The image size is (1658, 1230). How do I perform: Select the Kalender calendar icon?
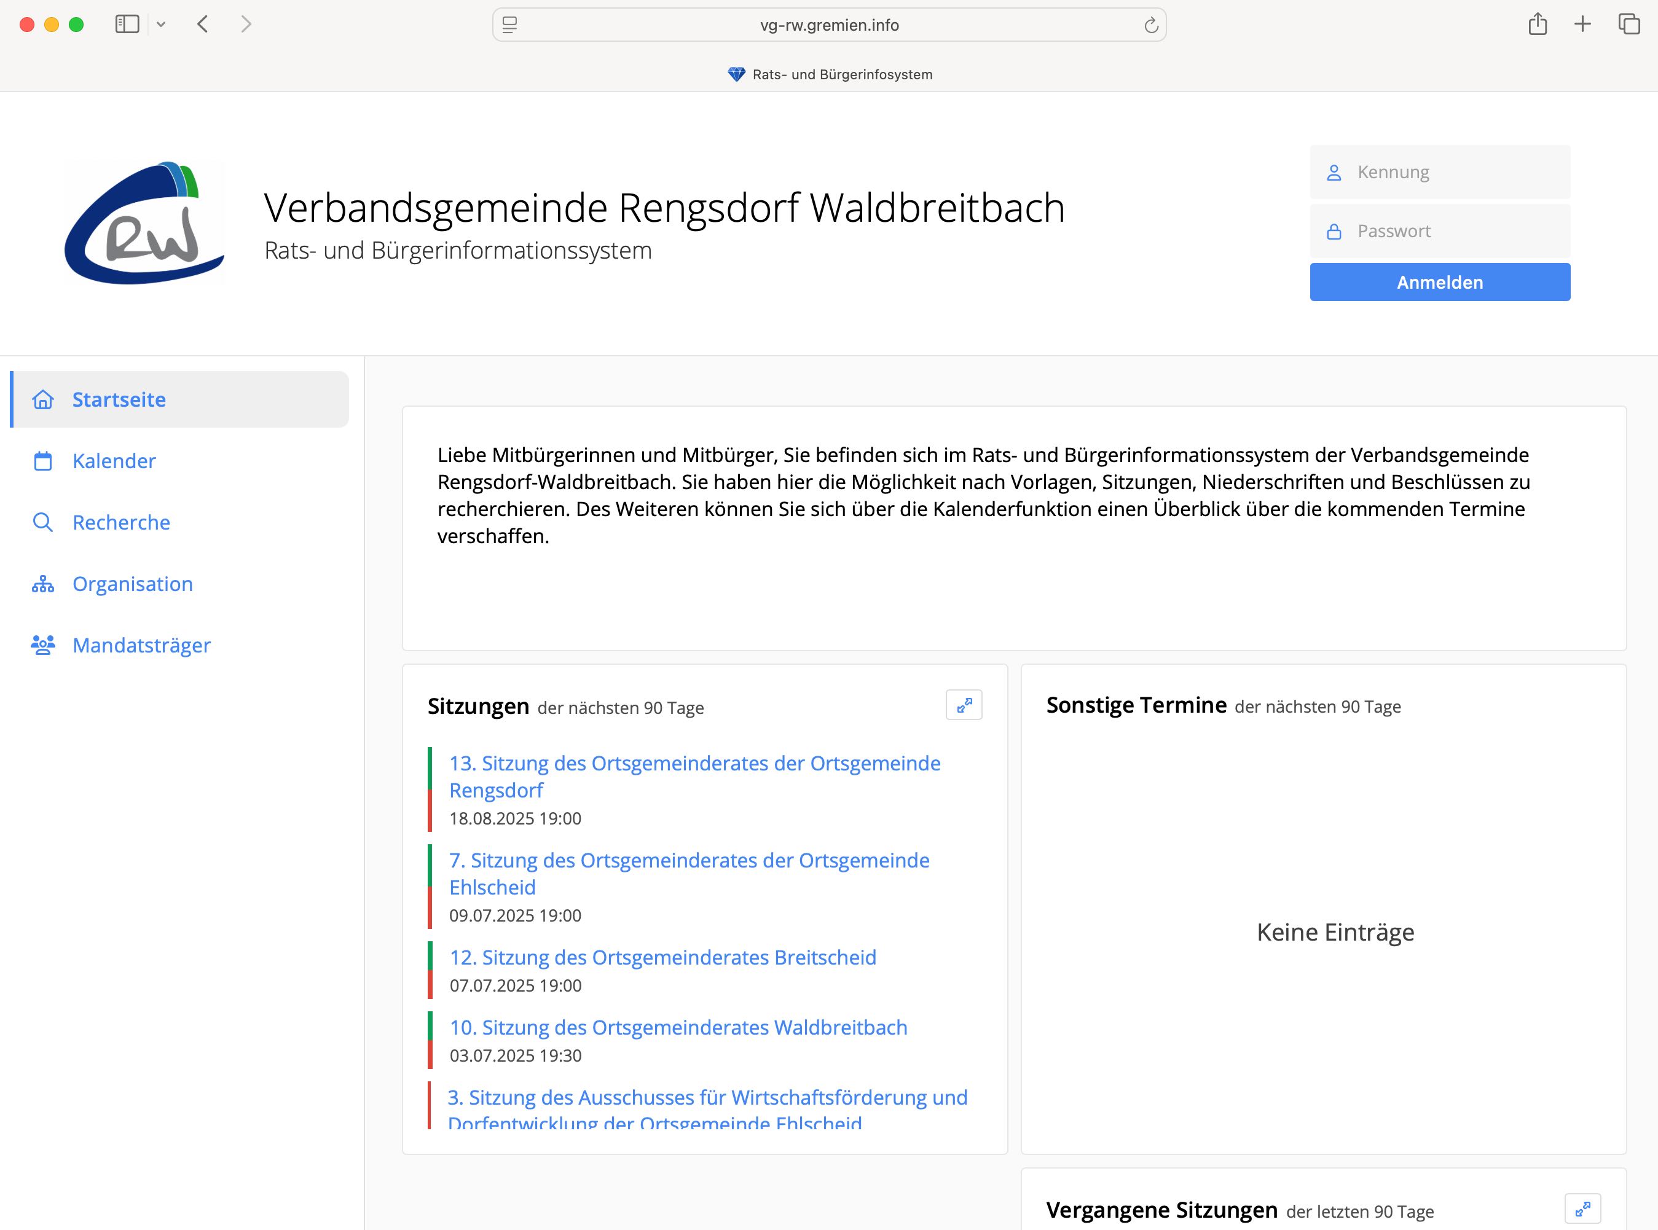[43, 461]
